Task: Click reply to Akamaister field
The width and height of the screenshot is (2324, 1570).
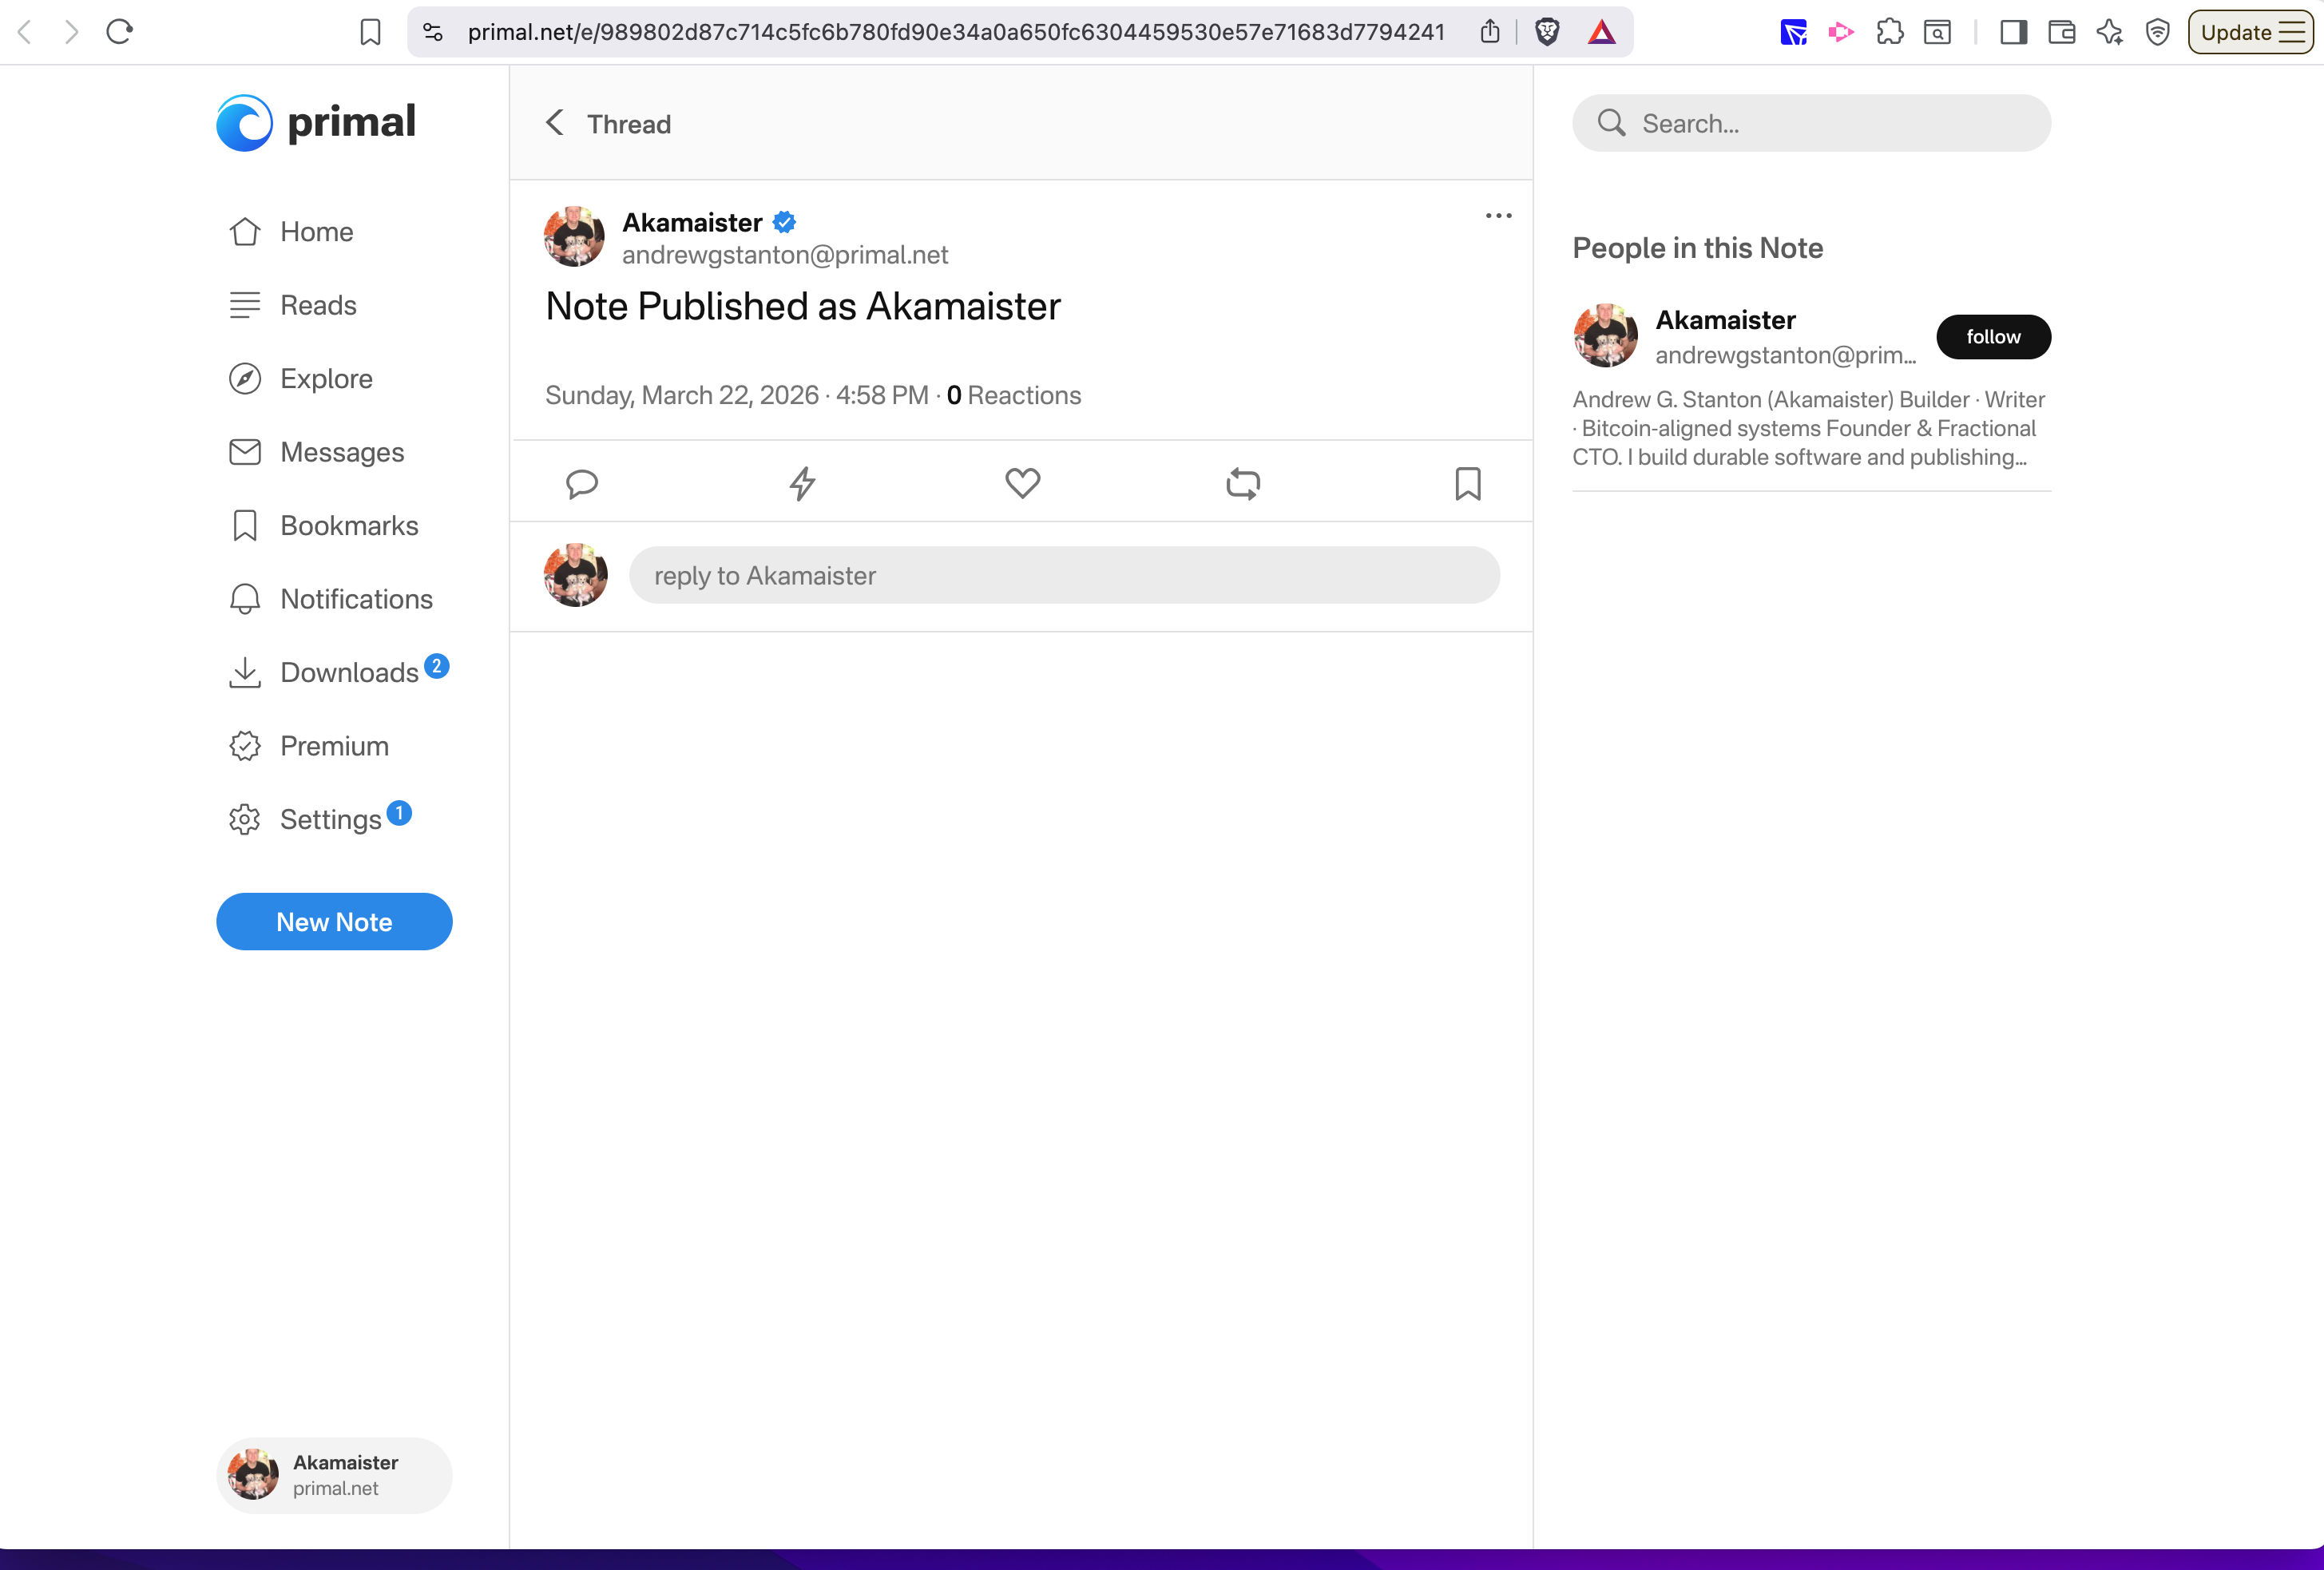Action: tap(1063, 575)
